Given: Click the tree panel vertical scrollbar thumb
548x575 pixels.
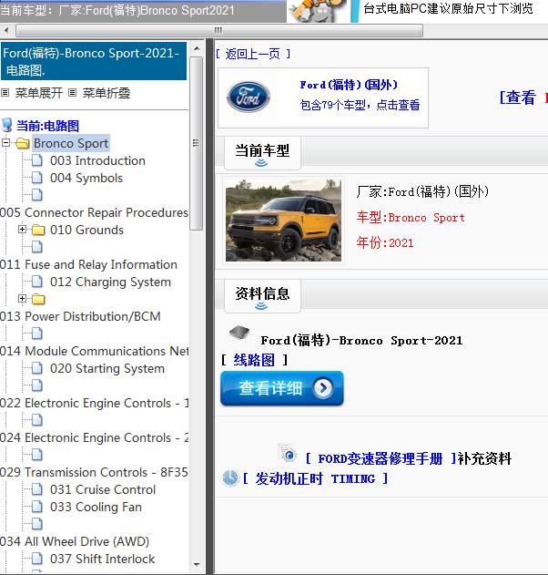Looking at the screenshot, I should tap(197, 143).
